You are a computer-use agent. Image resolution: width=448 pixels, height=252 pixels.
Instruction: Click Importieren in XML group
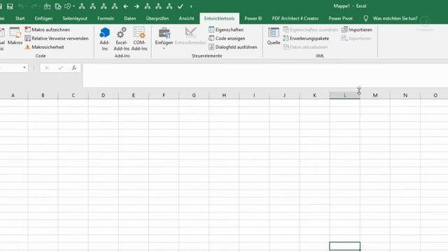pos(357,29)
